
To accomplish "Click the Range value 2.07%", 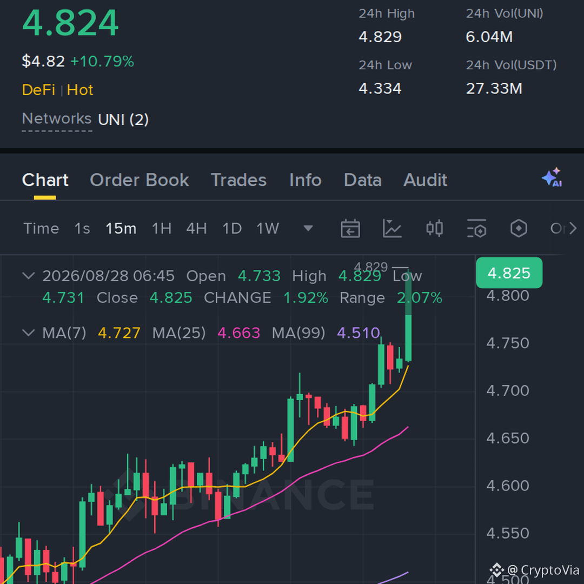I will point(420,298).
